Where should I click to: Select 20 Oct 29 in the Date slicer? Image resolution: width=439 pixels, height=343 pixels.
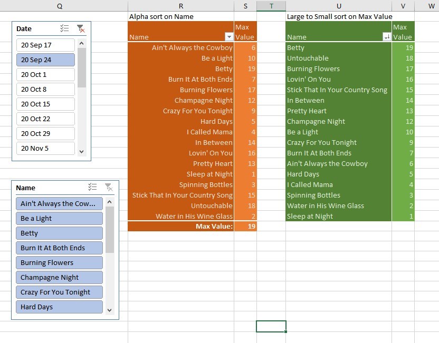45,134
